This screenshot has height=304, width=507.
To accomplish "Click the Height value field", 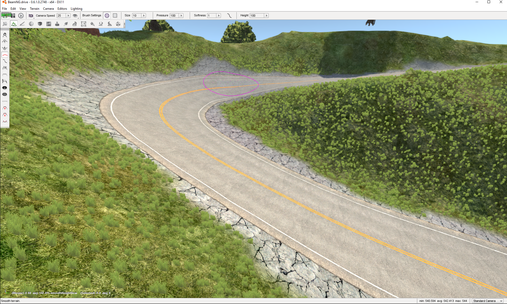I will coord(257,16).
